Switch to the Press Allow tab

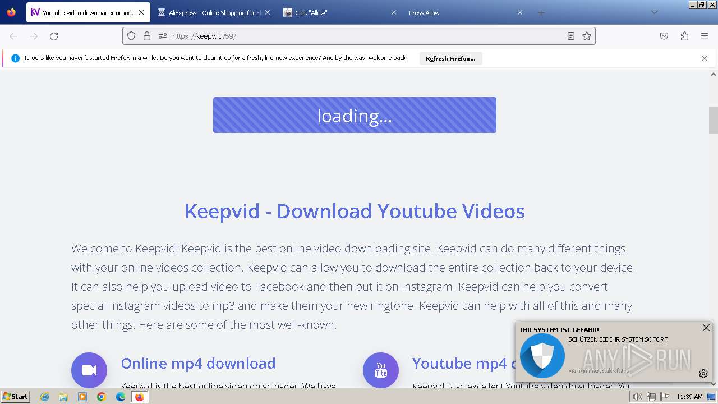(466, 12)
